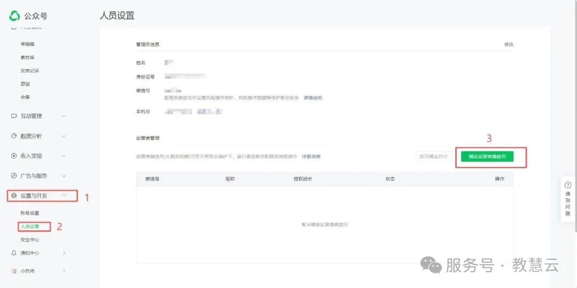
Task: Click the 暂未绑定运营者微信号 empty message
Action: point(325,225)
